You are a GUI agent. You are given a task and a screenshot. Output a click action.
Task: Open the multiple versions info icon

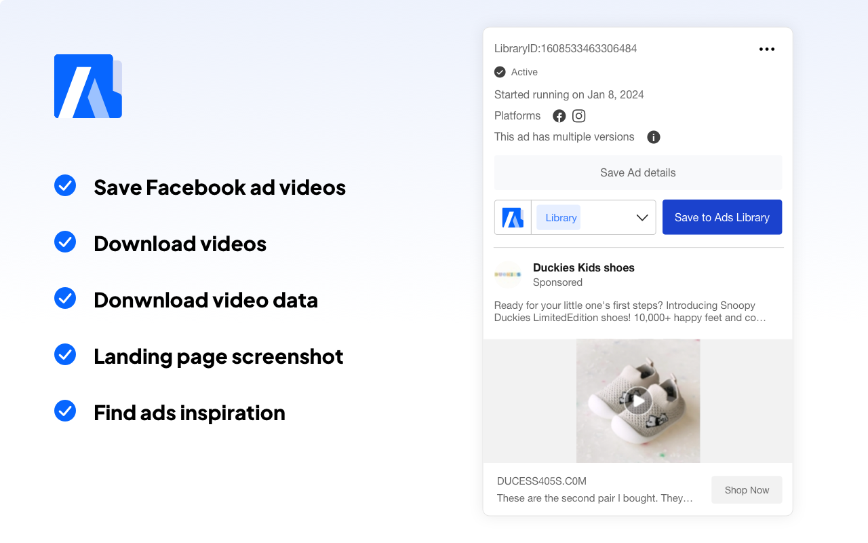653,137
